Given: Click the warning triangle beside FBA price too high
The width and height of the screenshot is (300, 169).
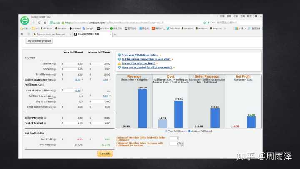Looking at the screenshot, I should point(120,63).
